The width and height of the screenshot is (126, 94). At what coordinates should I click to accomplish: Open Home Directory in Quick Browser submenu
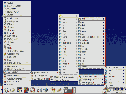pos(44,73)
